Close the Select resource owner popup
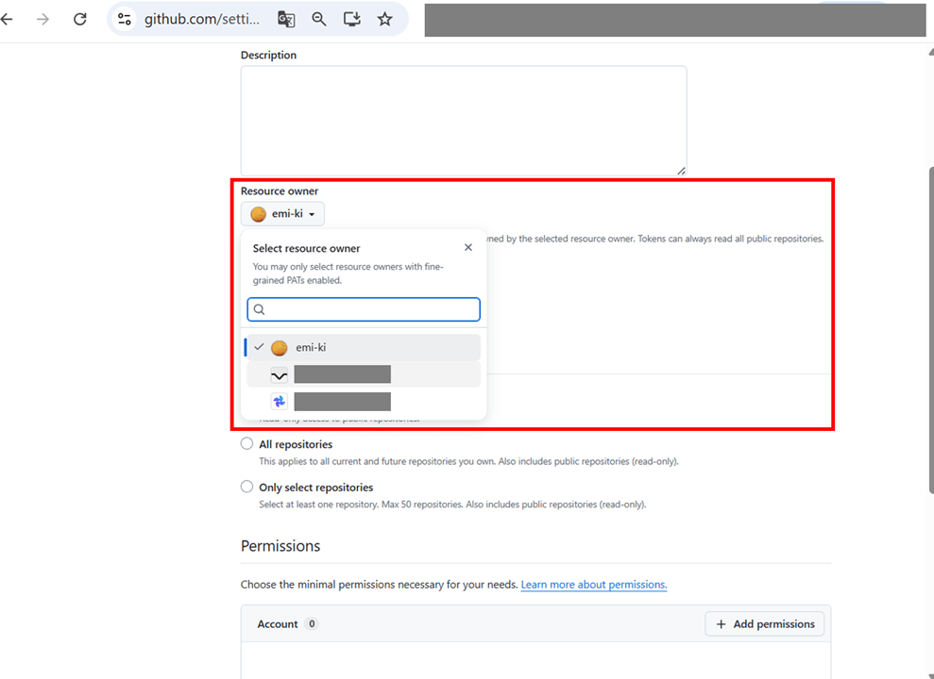The image size is (934, 679). click(468, 247)
